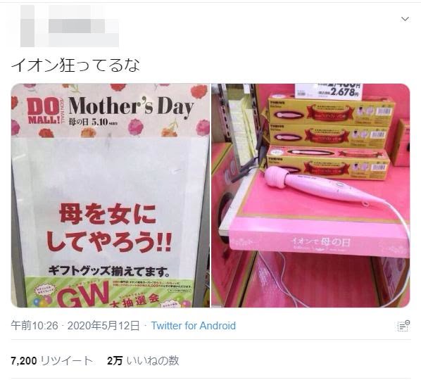Viewport: 421px width, 380px height.
Task: Click the GW 大抽選会 green banner
Action: [110, 293]
